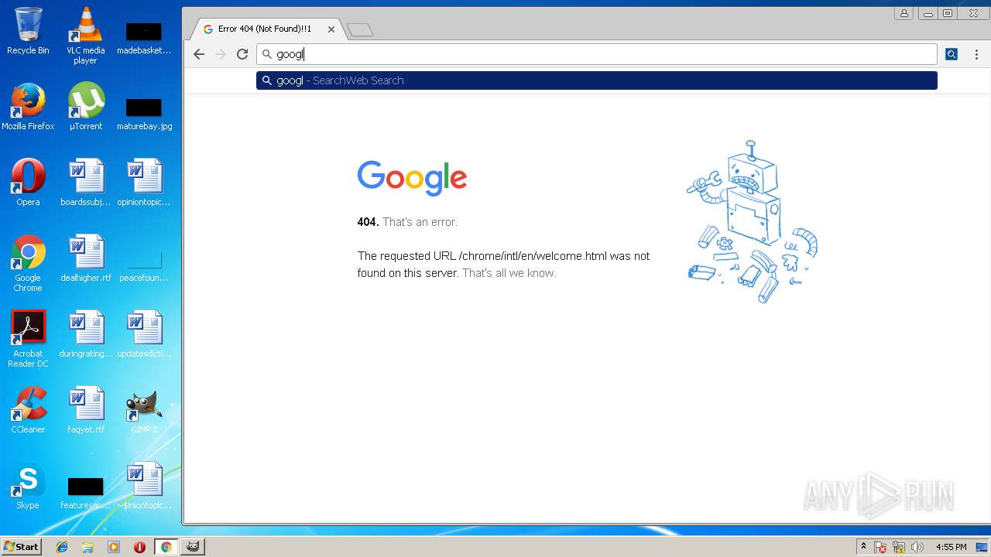Open µTorrent desktop shortcut

86,107
